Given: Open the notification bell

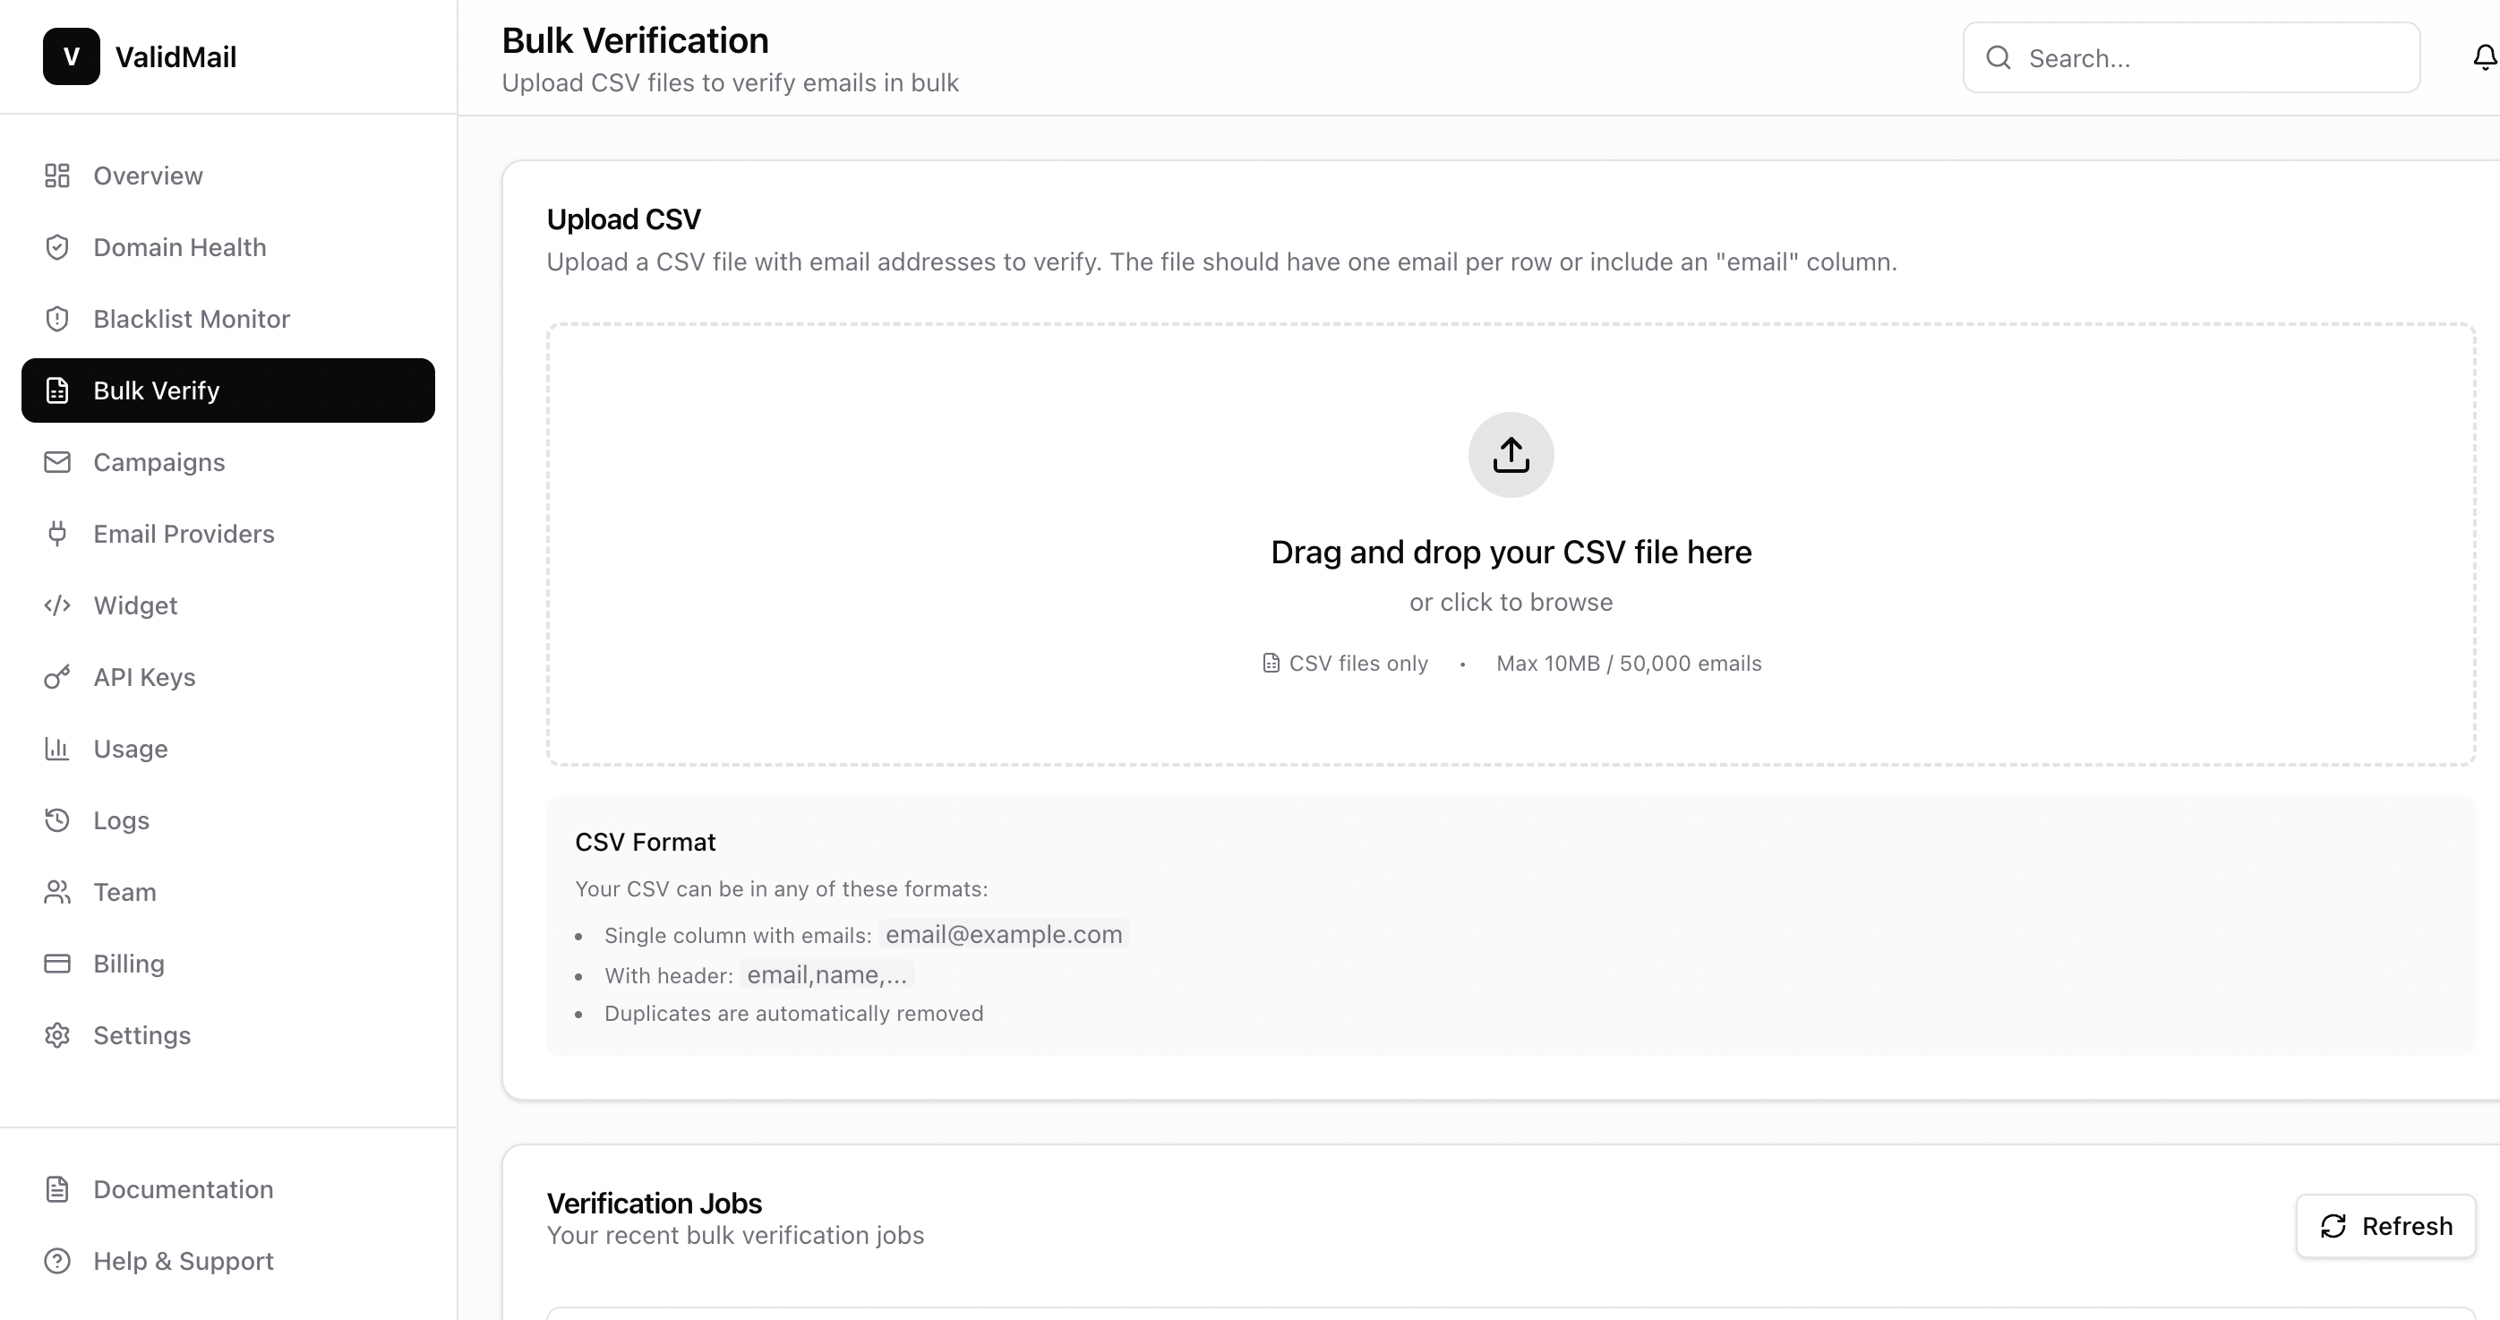Looking at the screenshot, I should (x=2484, y=56).
